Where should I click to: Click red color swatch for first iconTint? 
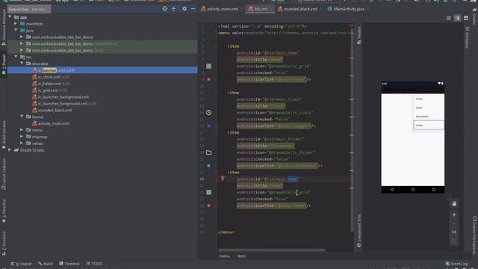[209, 79]
